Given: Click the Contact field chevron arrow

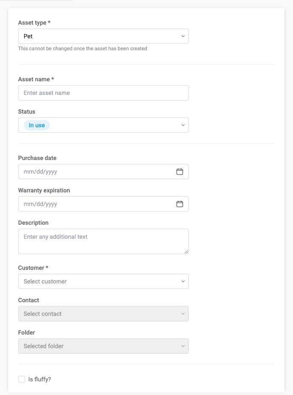Looking at the screenshot, I should pyautogui.click(x=183, y=314).
